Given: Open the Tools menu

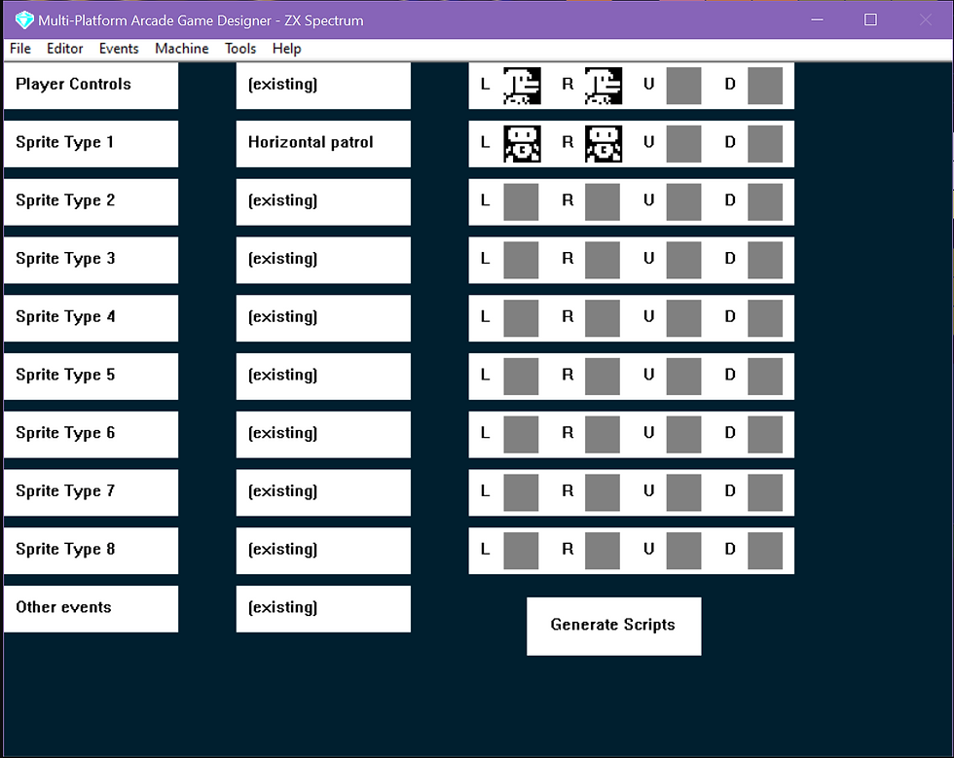Looking at the screenshot, I should coord(240,49).
